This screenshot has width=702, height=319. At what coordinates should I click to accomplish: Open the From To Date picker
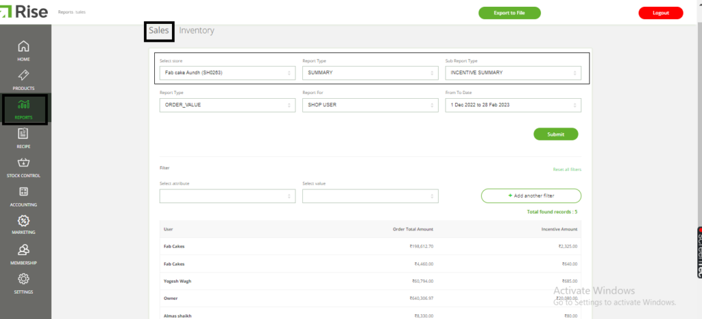point(513,105)
